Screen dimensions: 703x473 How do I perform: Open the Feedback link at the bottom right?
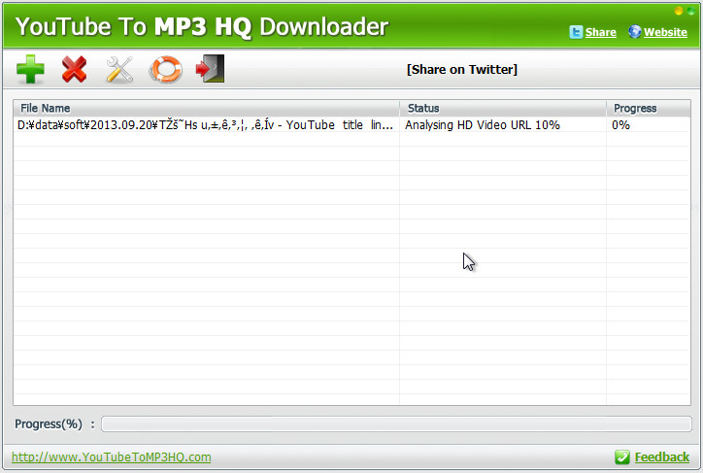pos(662,456)
